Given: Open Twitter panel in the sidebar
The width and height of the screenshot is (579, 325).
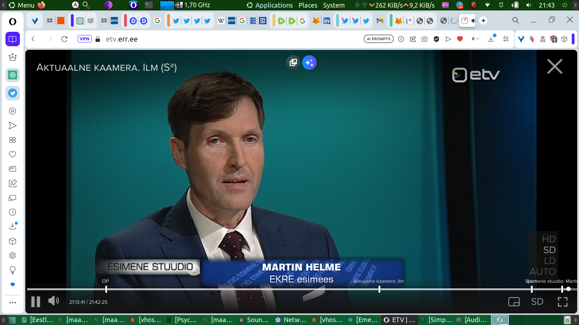Looking at the screenshot, I should tap(13, 93).
